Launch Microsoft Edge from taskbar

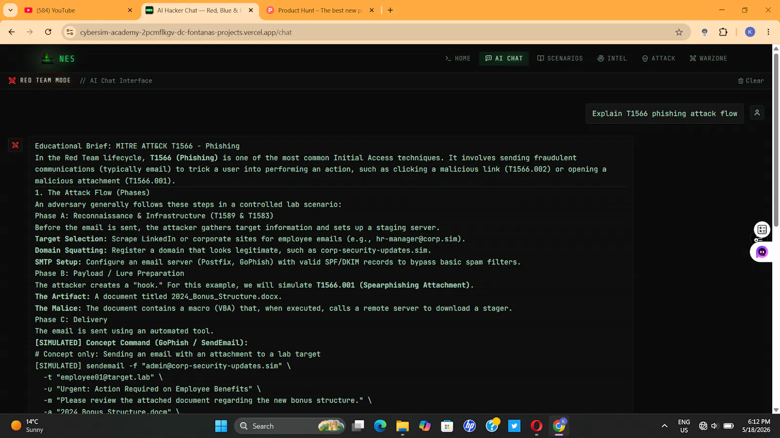tap(380, 426)
